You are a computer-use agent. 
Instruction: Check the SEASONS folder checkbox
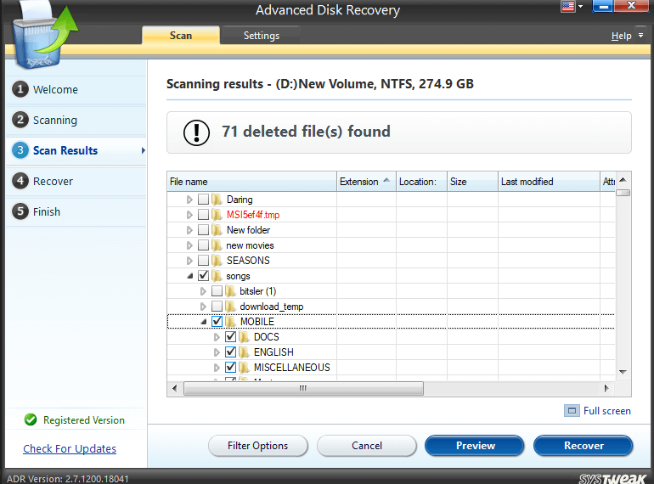(x=204, y=261)
